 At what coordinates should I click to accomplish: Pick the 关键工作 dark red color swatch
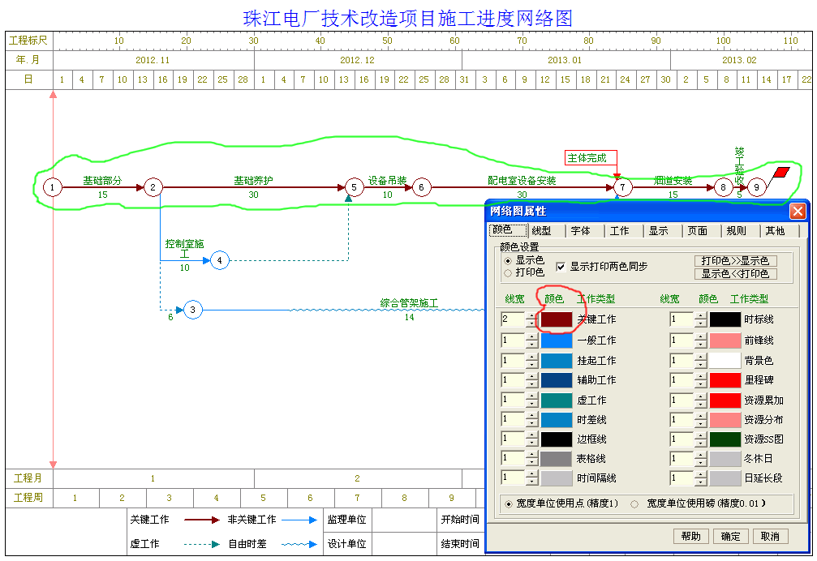[x=557, y=319]
